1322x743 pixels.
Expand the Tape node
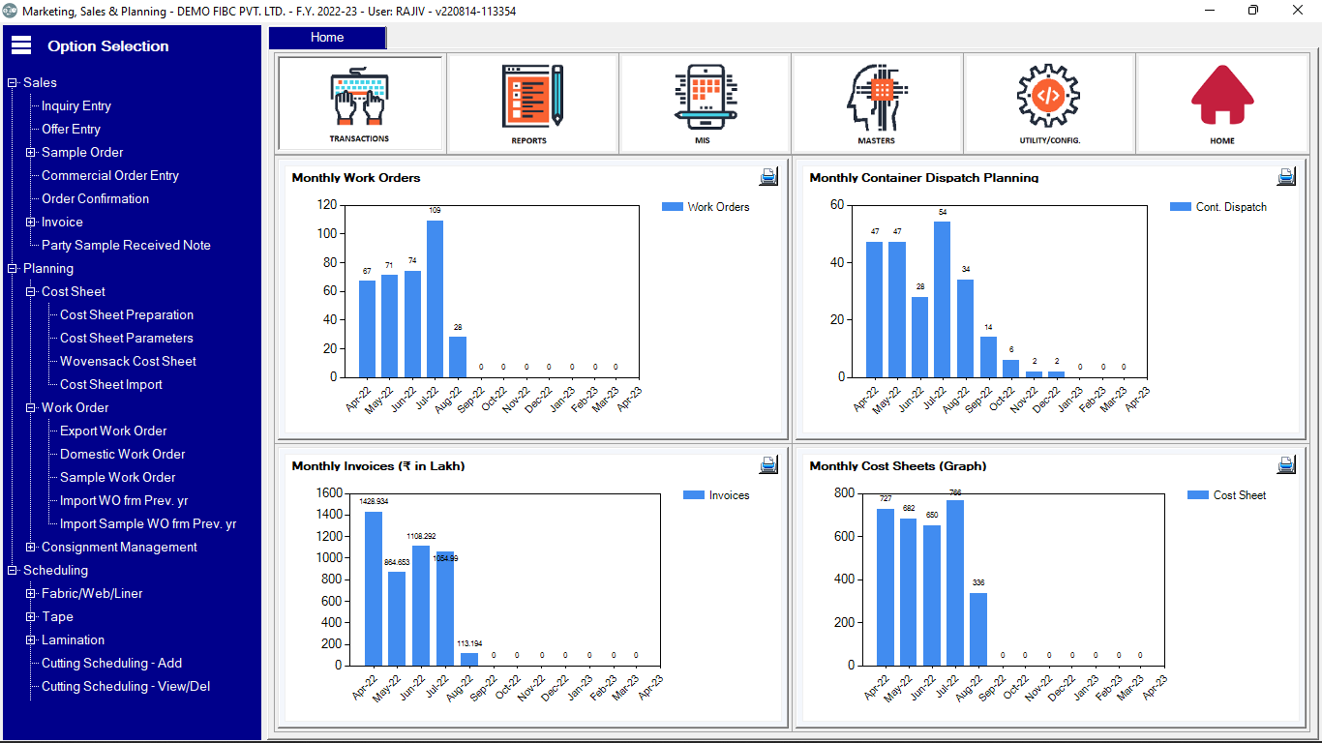[x=31, y=617]
